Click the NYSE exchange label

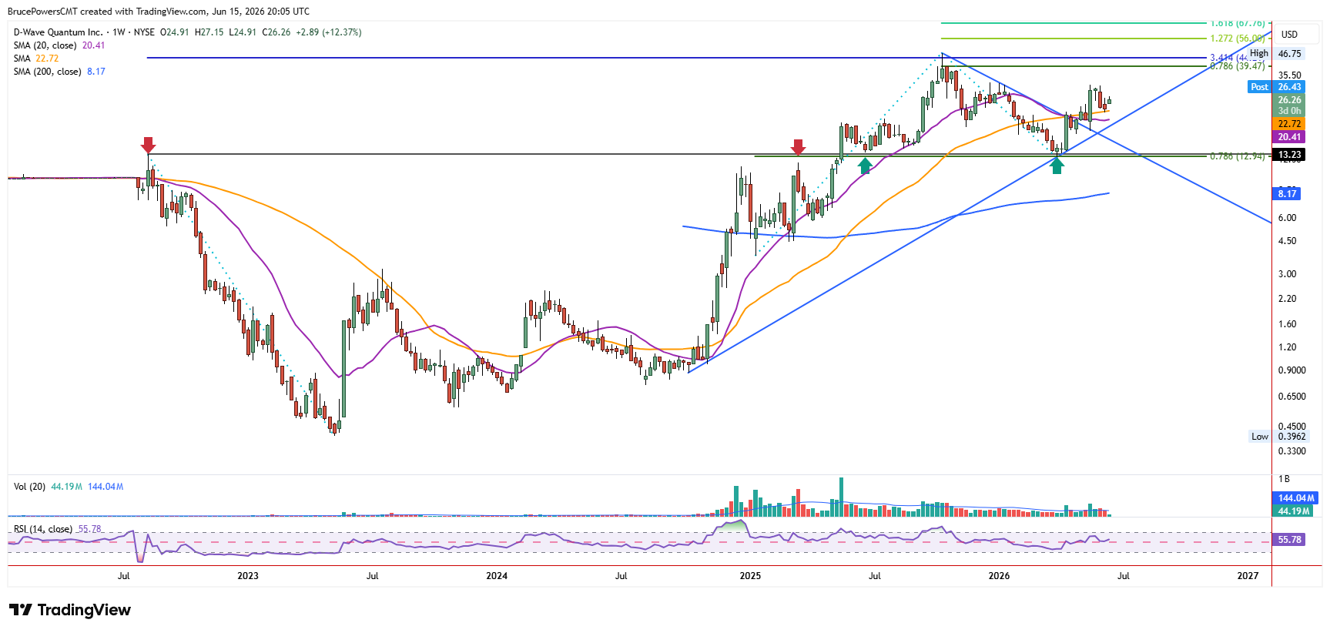click(144, 32)
